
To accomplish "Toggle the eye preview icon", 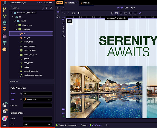I will pos(63,36).
